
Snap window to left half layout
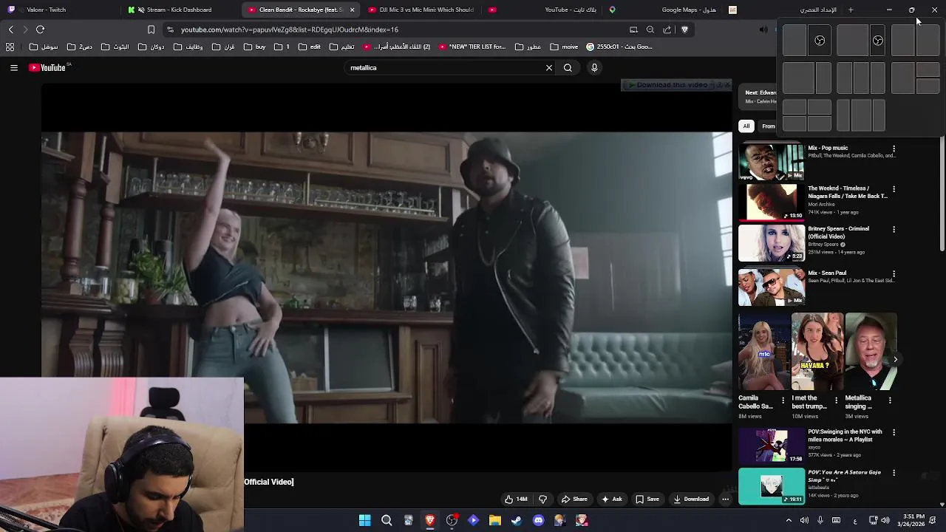tap(794, 41)
